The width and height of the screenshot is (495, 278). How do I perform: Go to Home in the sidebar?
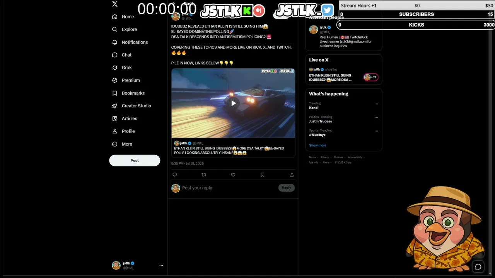(x=123, y=17)
